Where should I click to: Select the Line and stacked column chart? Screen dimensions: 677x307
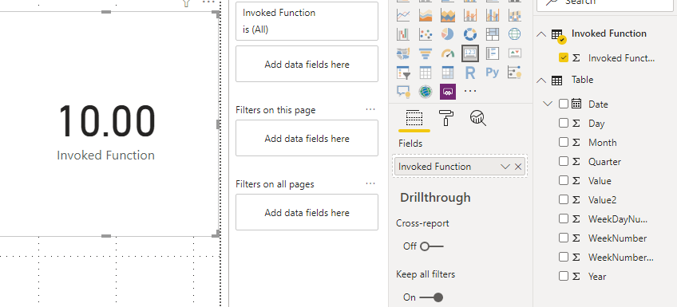click(469, 15)
